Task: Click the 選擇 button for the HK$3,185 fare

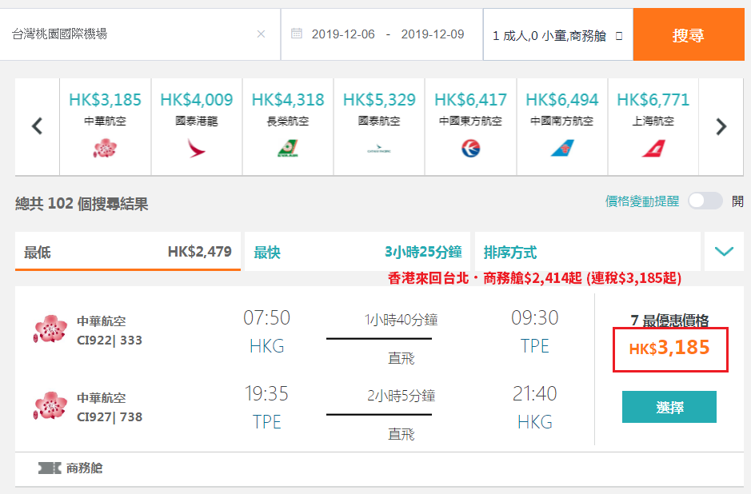Action: coord(669,407)
